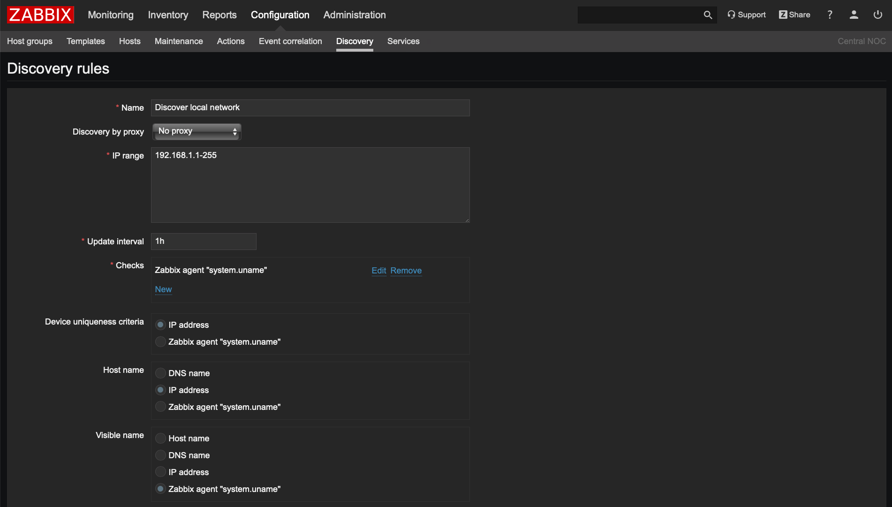Sign out using the power icon
This screenshot has height=507, width=892.
pyautogui.click(x=877, y=15)
